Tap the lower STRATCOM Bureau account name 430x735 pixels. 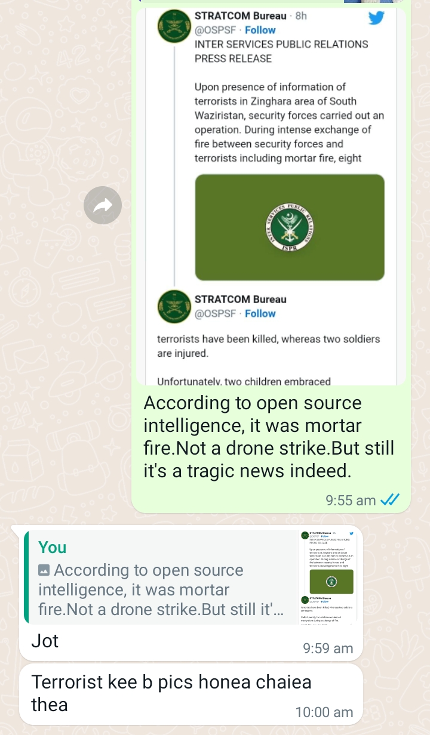(241, 299)
